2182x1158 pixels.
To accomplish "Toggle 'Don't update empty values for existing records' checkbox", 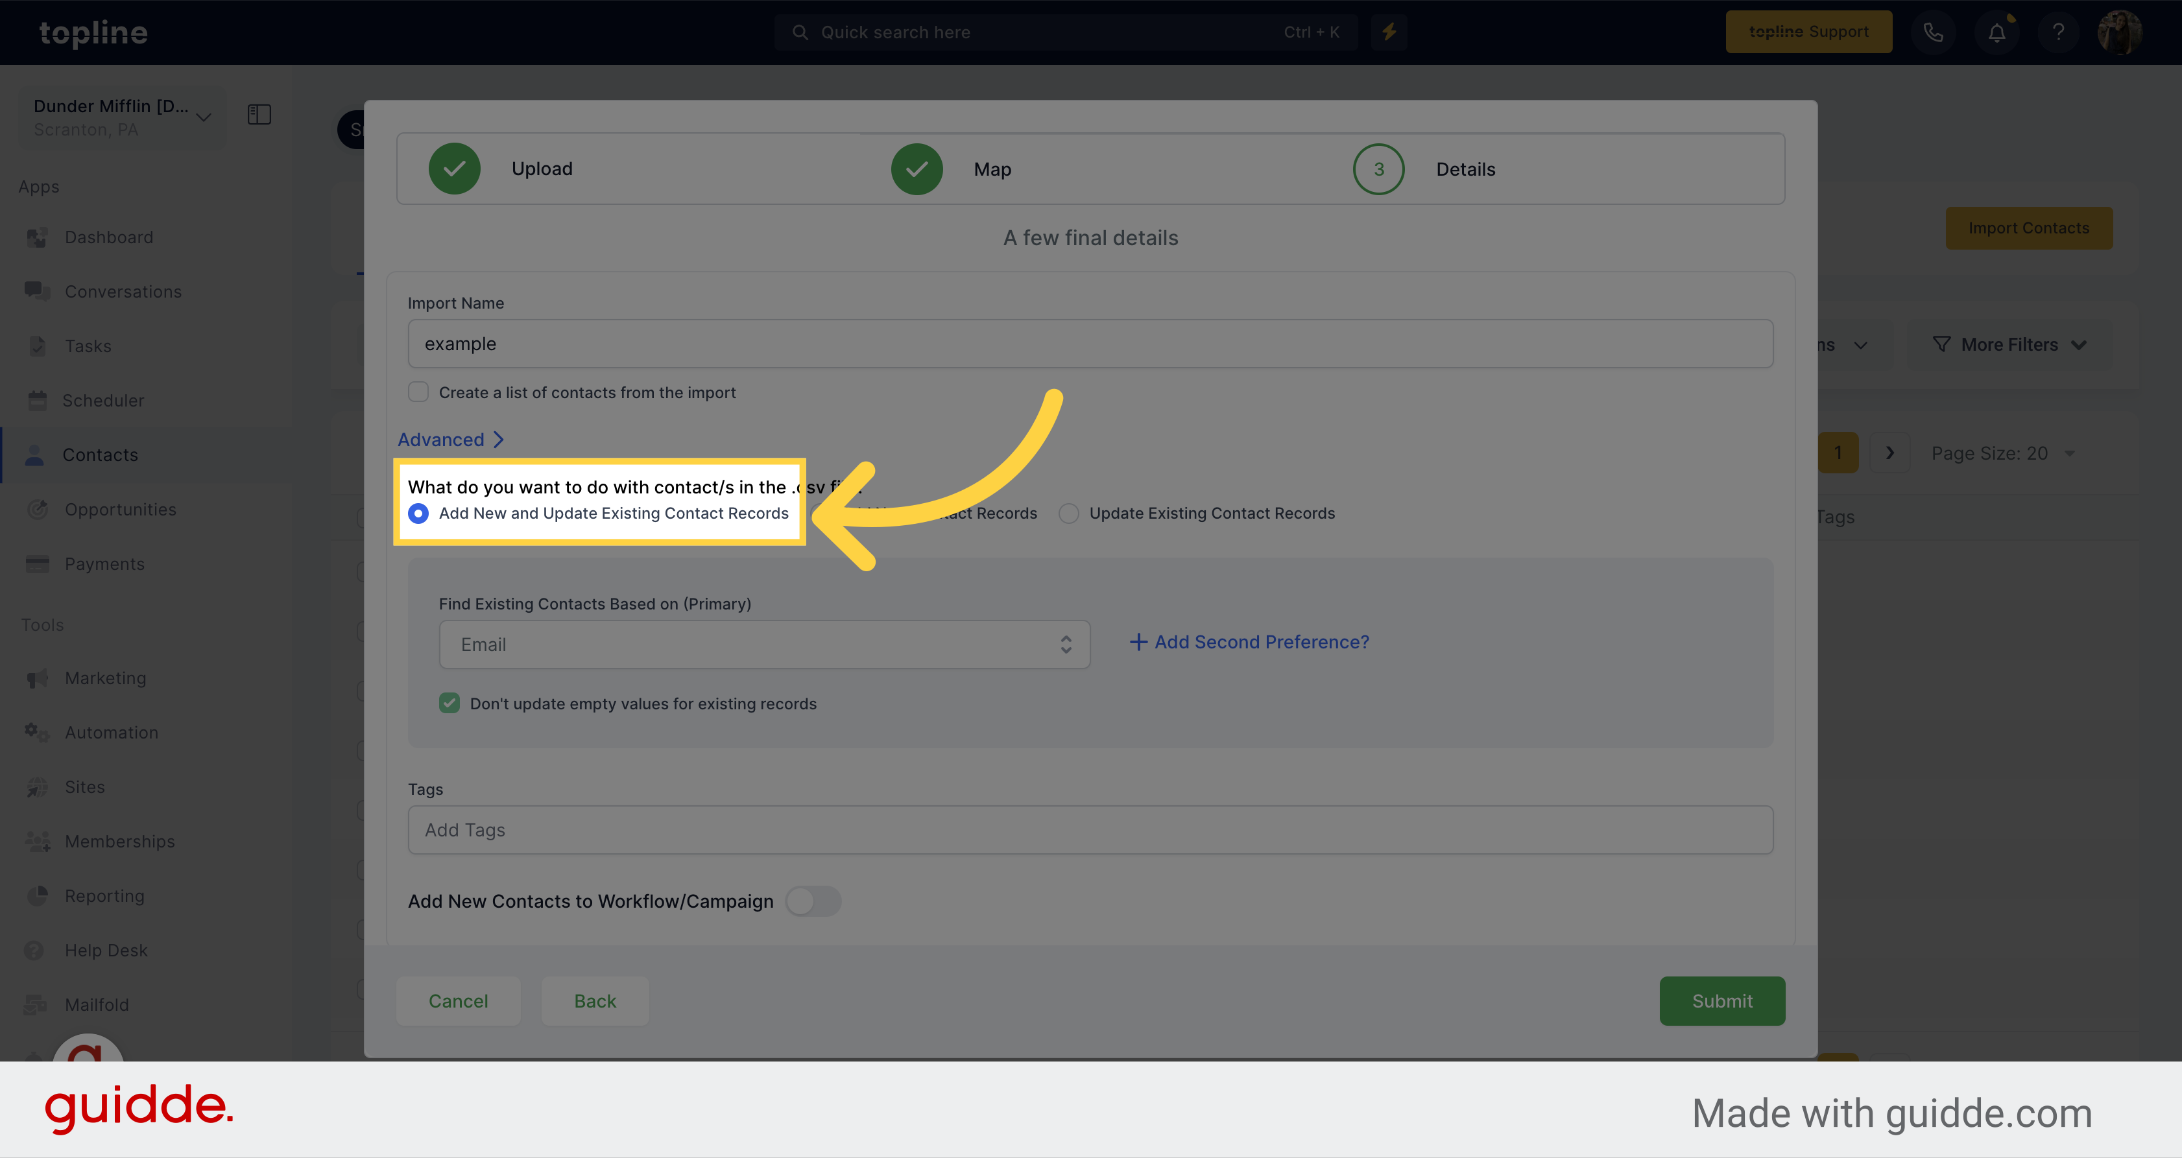I will click(449, 703).
